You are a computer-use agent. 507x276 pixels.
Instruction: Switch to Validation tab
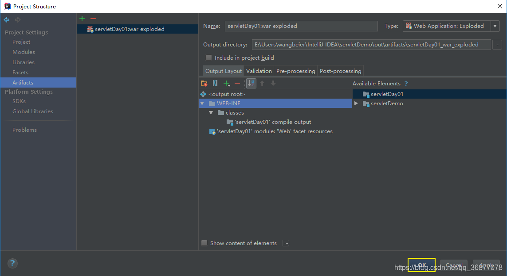click(x=259, y=71)
